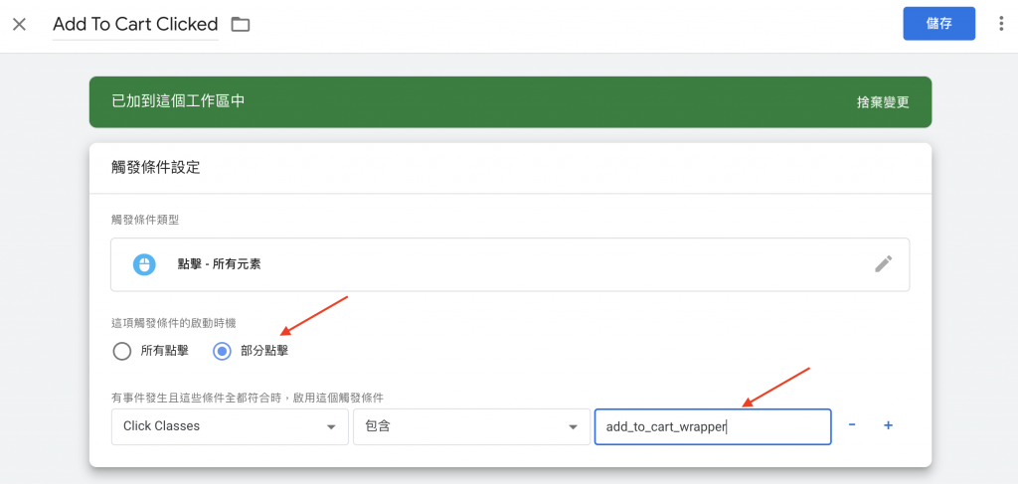The width and height of the screenshot is (1018, 484).
Task: Click the 觸發條件類型 label
Action: [145, 220]
